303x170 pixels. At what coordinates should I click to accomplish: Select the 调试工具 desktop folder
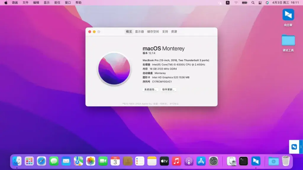click(288, 43)
